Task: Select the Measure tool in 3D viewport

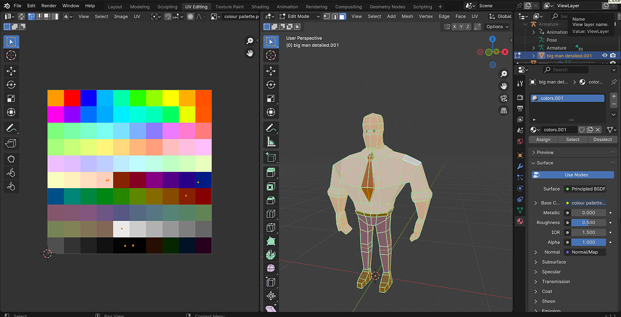Action: coord(271,142)
